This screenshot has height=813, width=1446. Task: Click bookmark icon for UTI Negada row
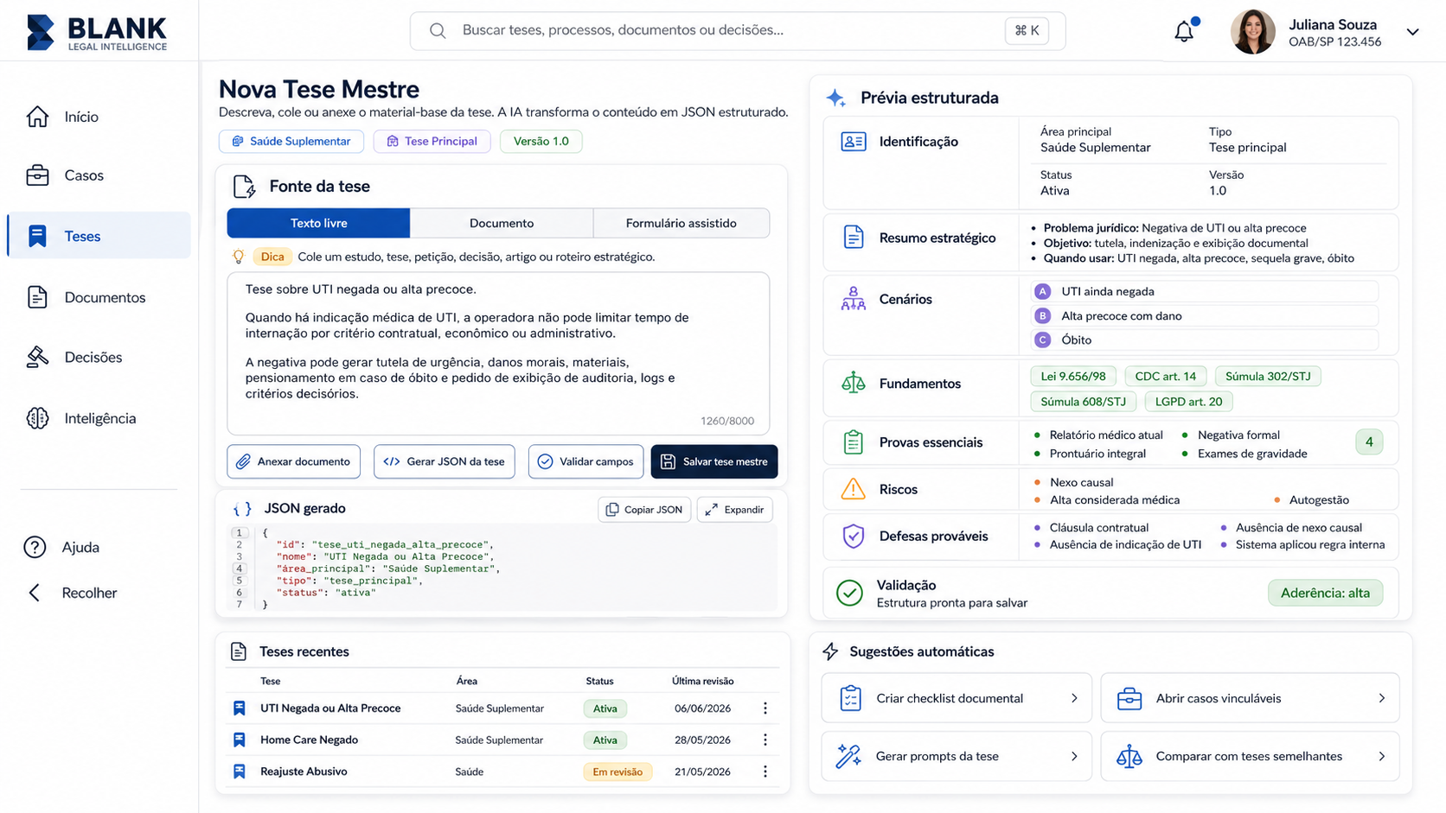coord(240,708)
